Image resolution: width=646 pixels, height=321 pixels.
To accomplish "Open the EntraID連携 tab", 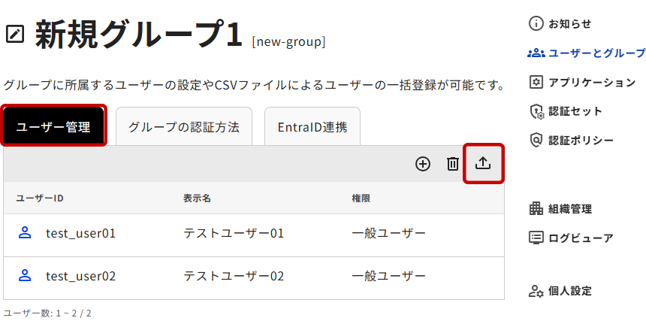I will pyautogui.click(x=312, y=126).
